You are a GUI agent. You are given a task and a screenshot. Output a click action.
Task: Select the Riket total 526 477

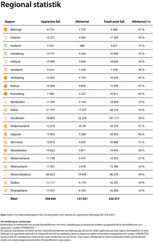[x=114, y=199]
